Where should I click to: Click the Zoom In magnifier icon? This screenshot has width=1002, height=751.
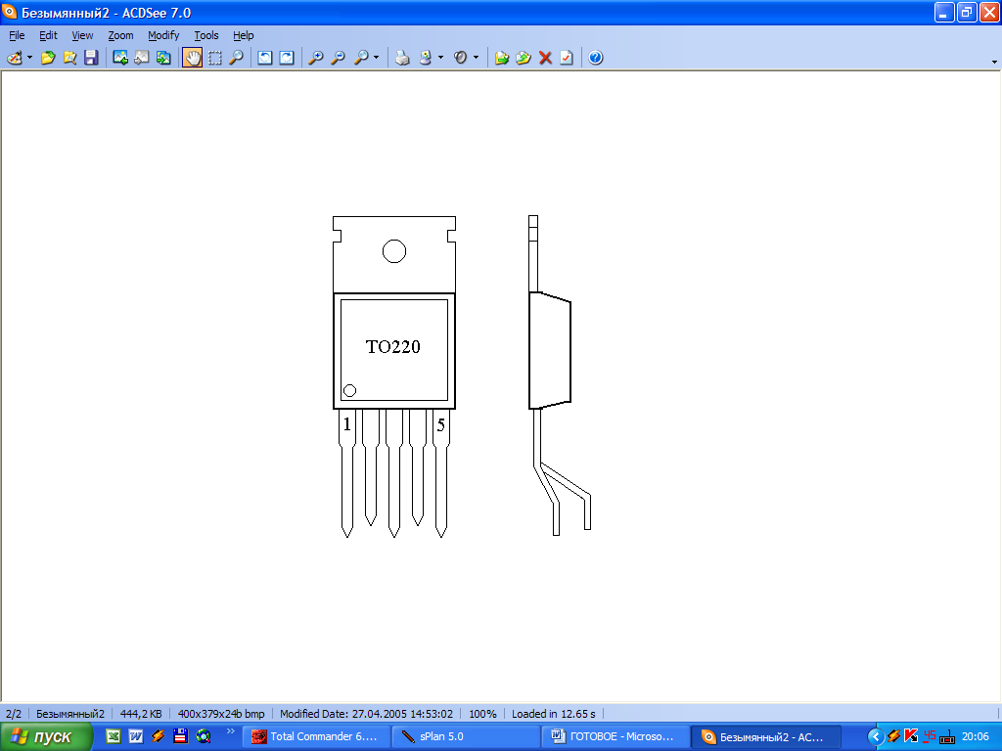pos(316,58)
